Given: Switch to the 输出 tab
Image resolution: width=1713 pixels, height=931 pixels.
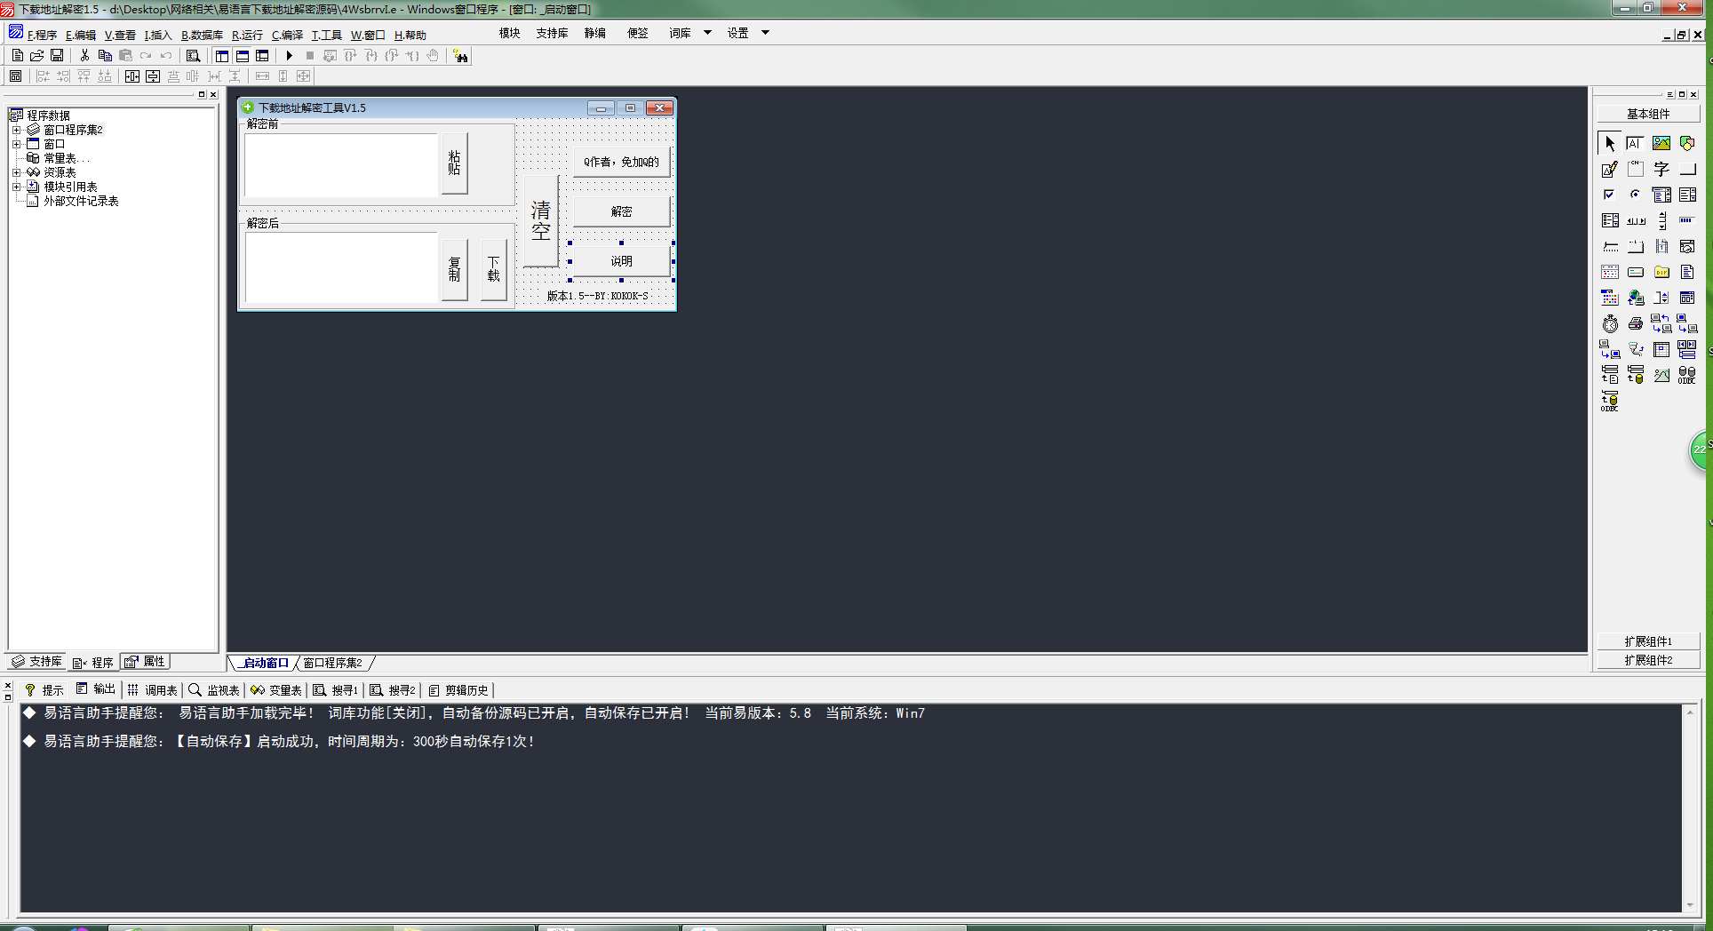Looking at the screenshot, I should pos(96,689).
